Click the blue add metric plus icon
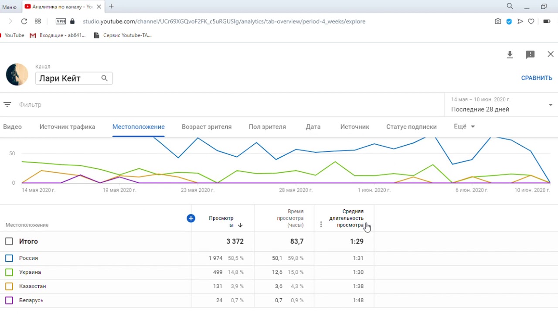Screen dimensions: 558x314 click(x=191, y=218)
